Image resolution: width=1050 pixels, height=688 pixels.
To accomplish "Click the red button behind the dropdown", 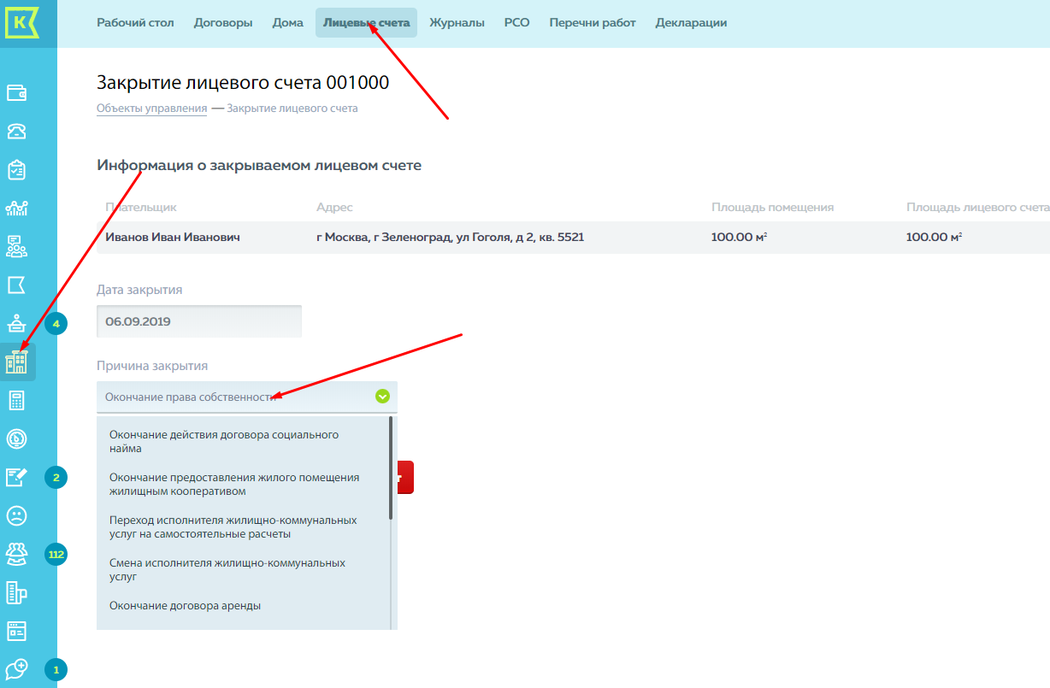I will tap(405, 477).
